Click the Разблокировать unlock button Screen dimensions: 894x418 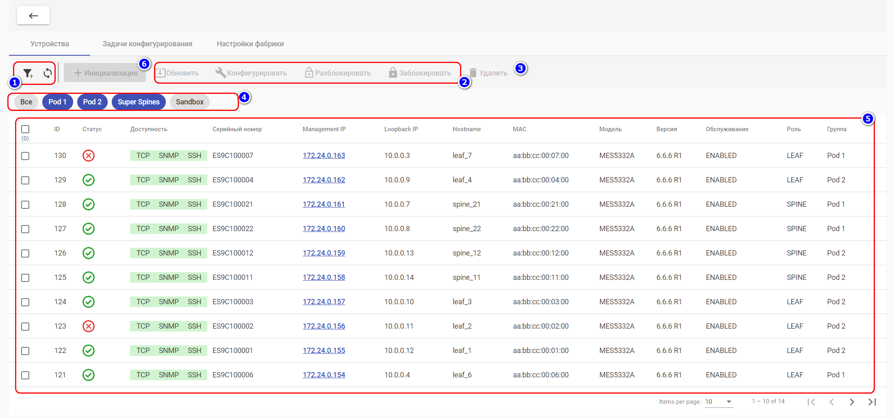(337, 73)
